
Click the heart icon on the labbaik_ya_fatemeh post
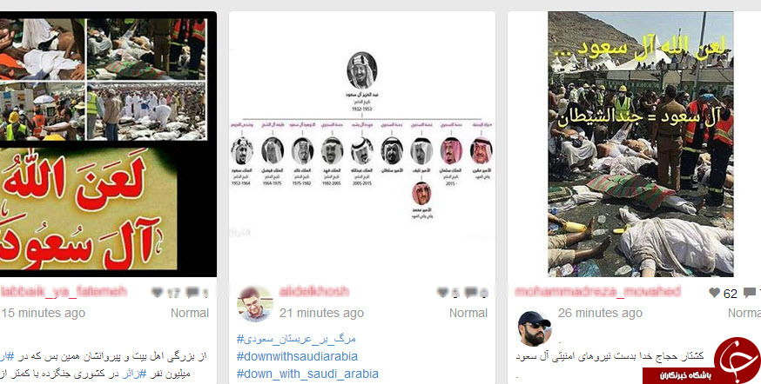click(x=158, y=293)
